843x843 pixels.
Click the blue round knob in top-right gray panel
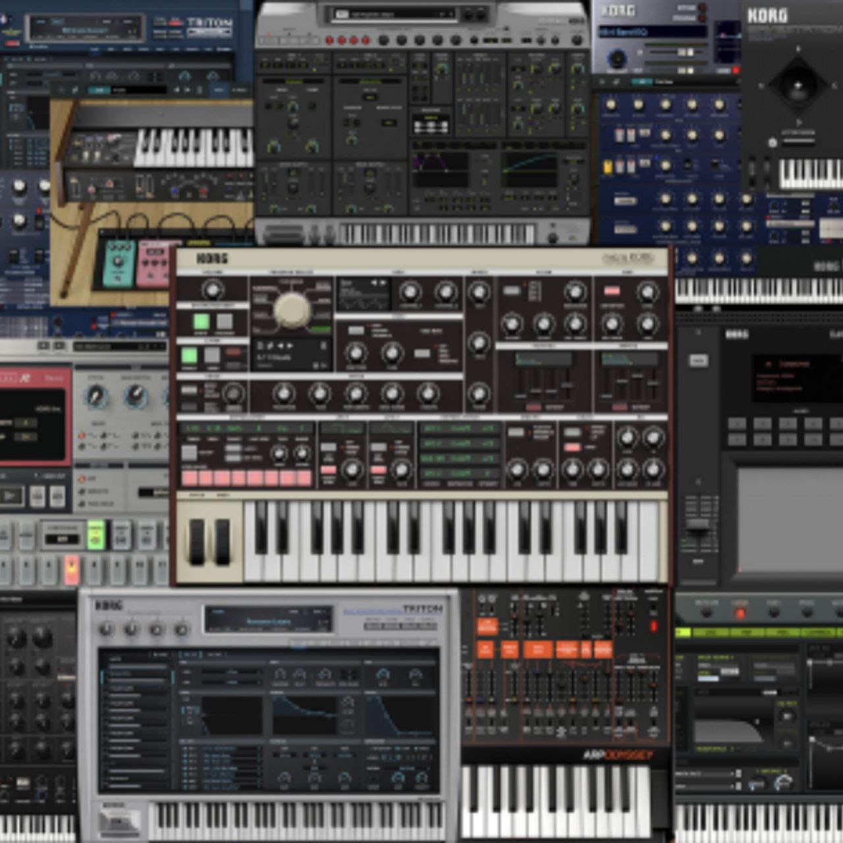coord(617,59)
